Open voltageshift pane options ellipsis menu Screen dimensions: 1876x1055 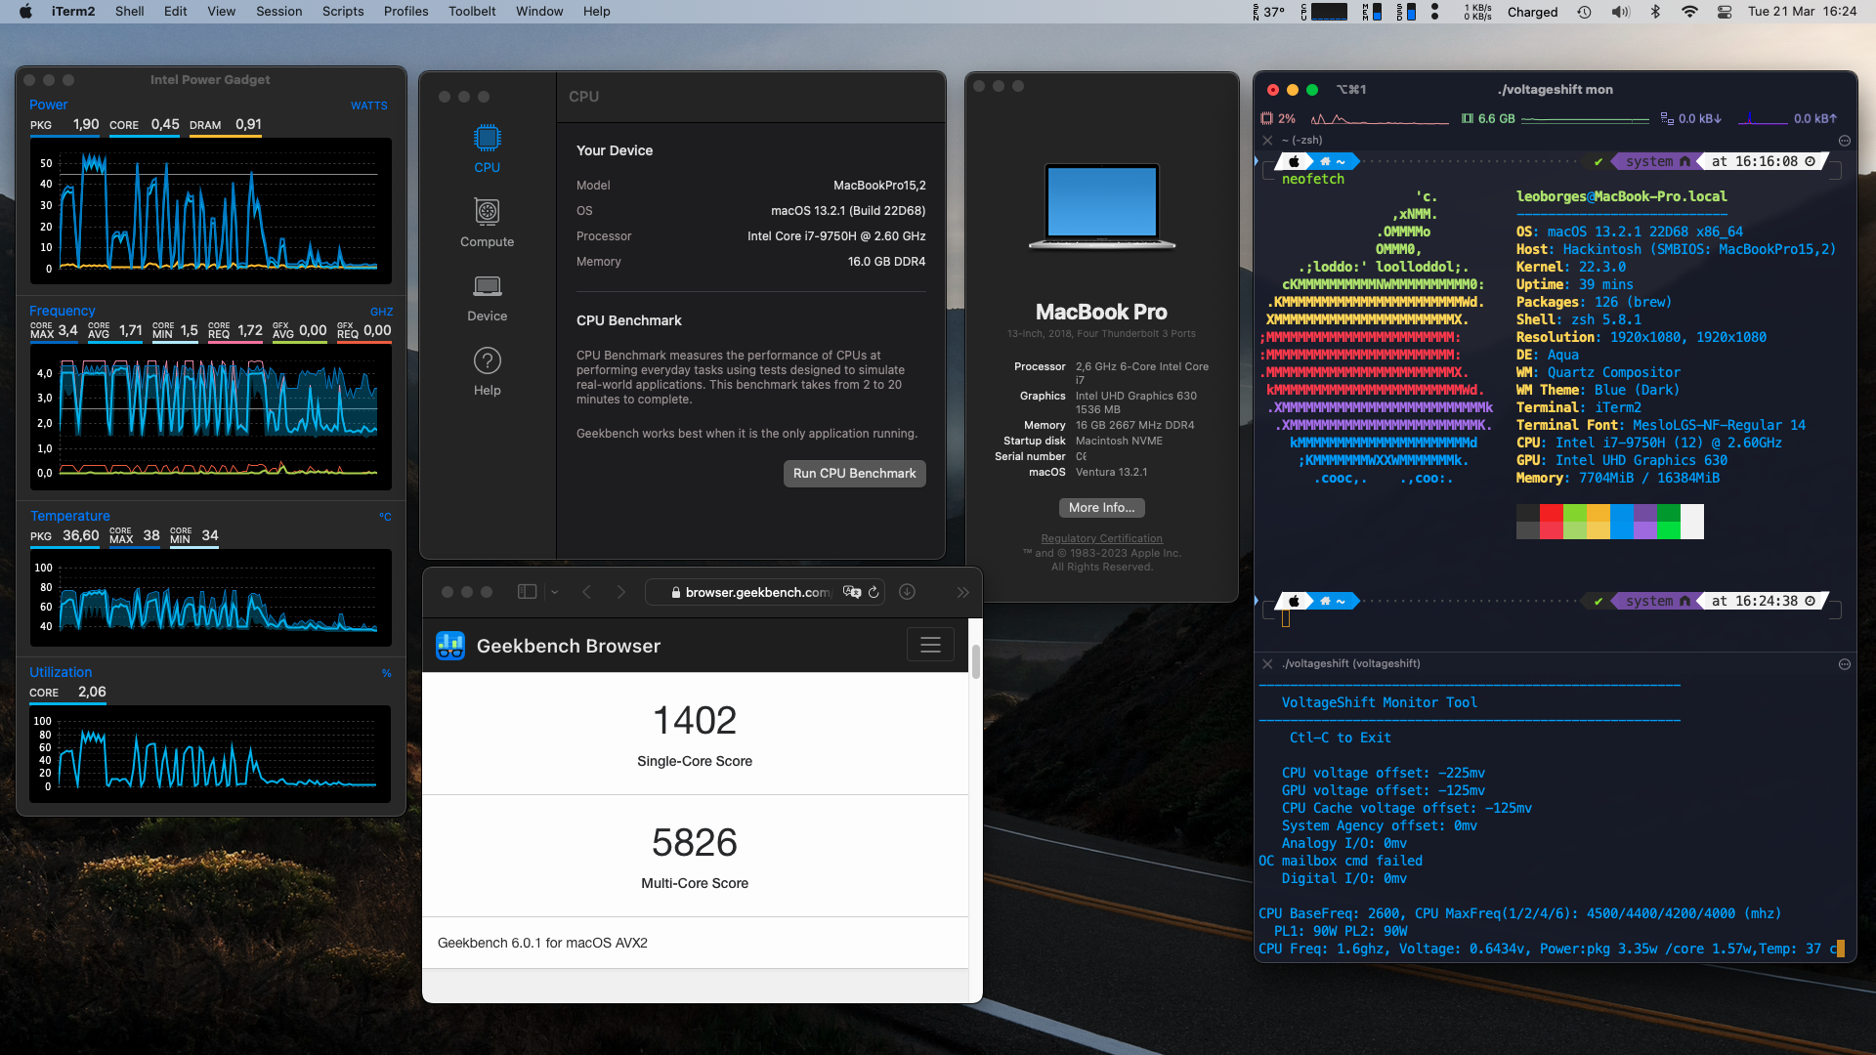coord(1844,664)
